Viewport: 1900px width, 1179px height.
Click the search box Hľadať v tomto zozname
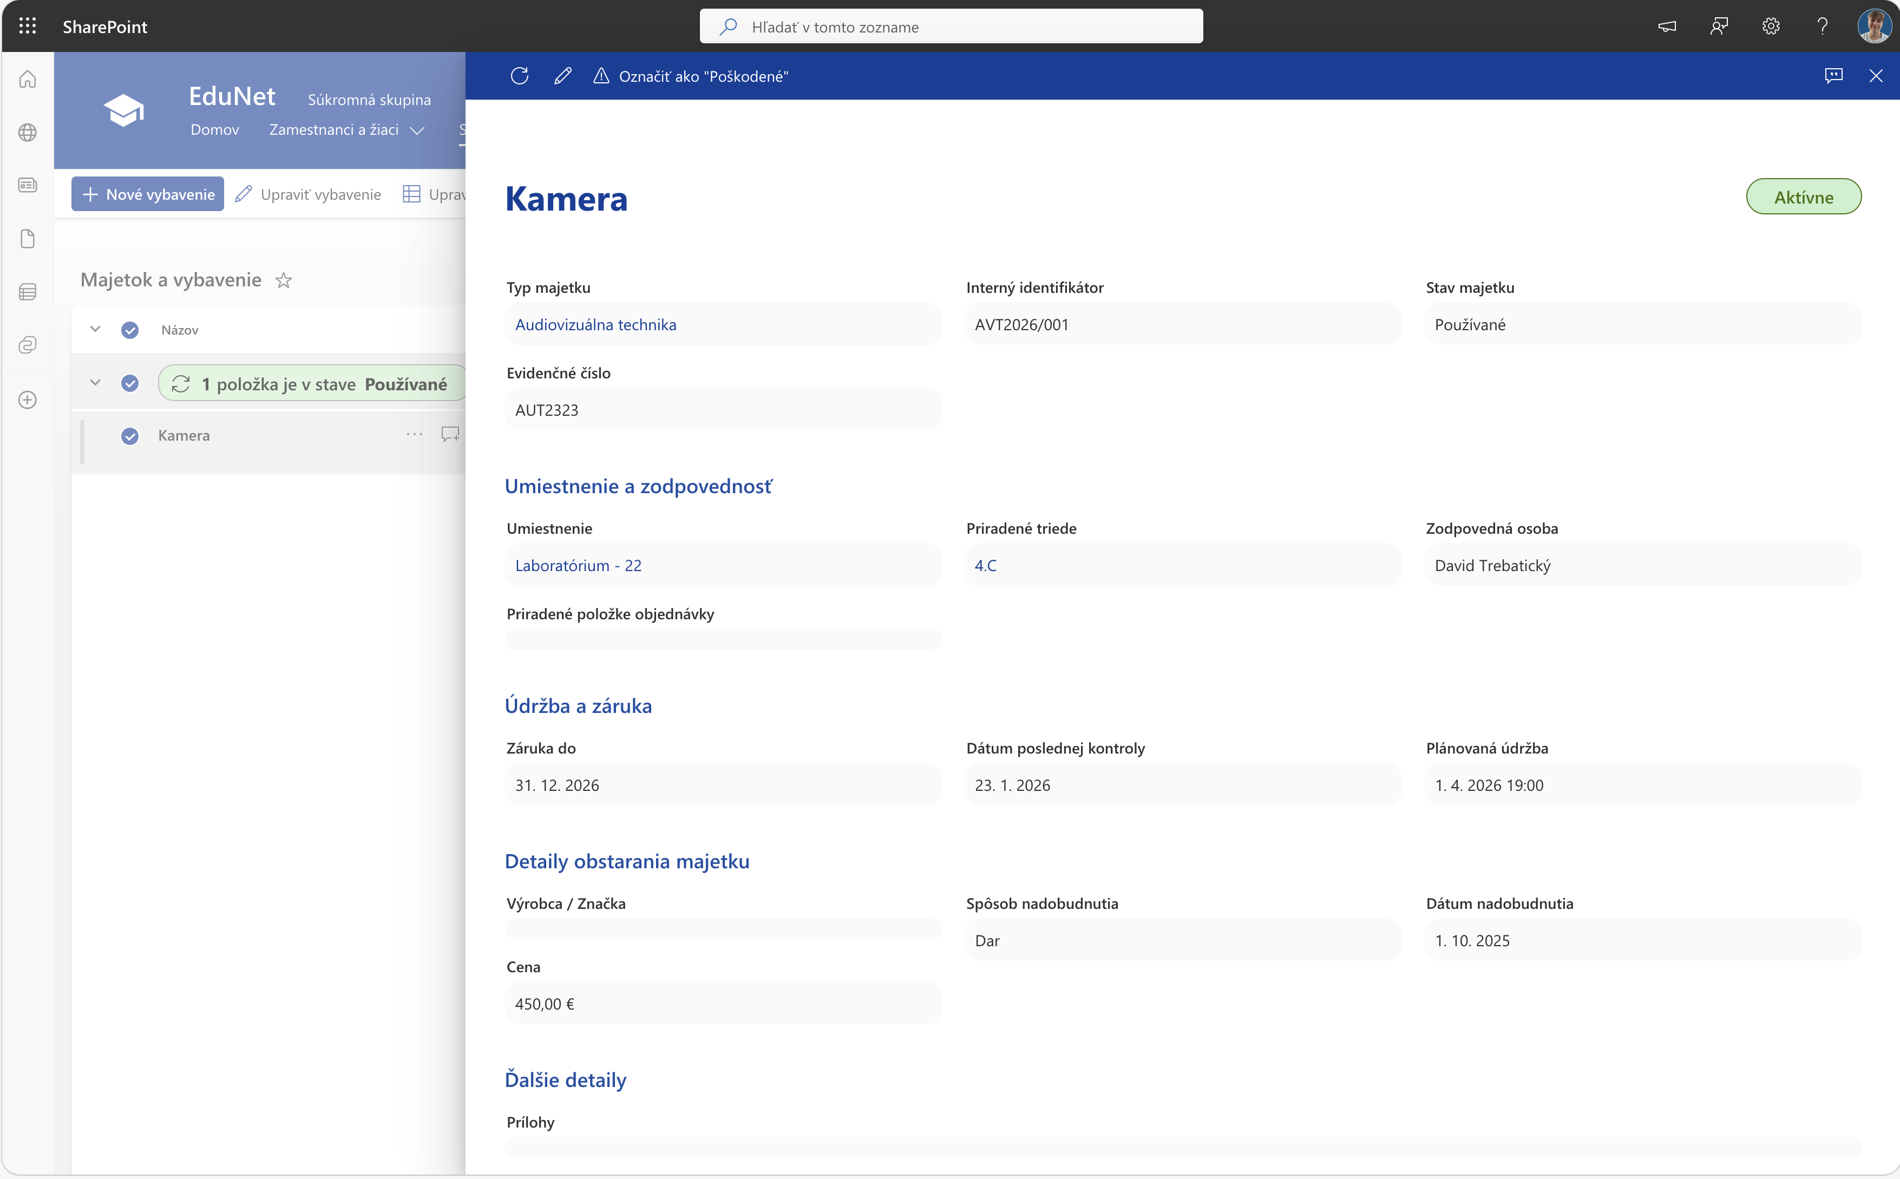pos(951,27)
